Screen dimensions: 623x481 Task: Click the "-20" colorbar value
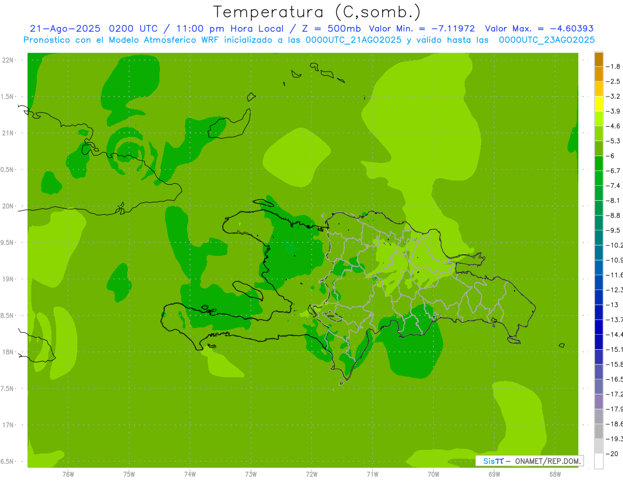(x=612, y=453)
